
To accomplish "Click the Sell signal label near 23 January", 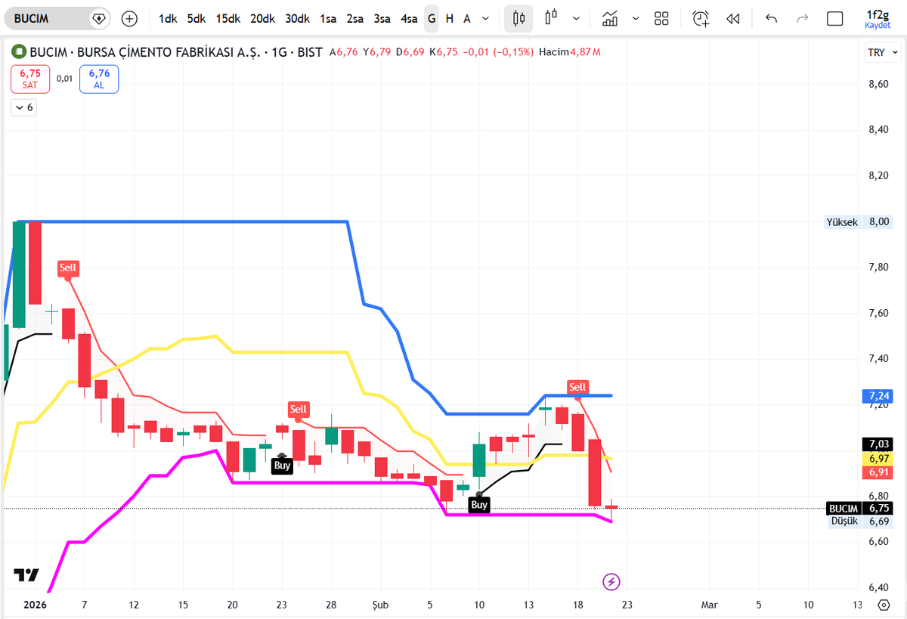I will tap(299, 409).
